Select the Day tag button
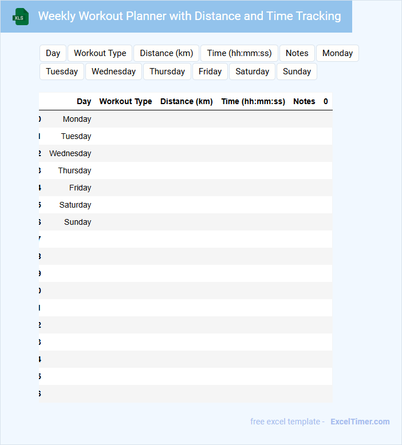The image size is (402, 445). pos(53,53)
